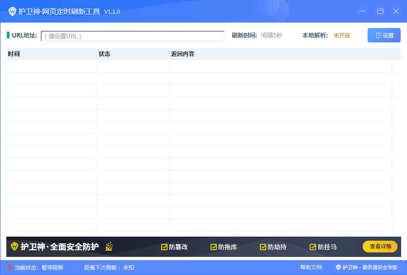Toggle the 防挂马 checkbox
The height and width of the screenshot is (275, 407).
tap(313, 247)
